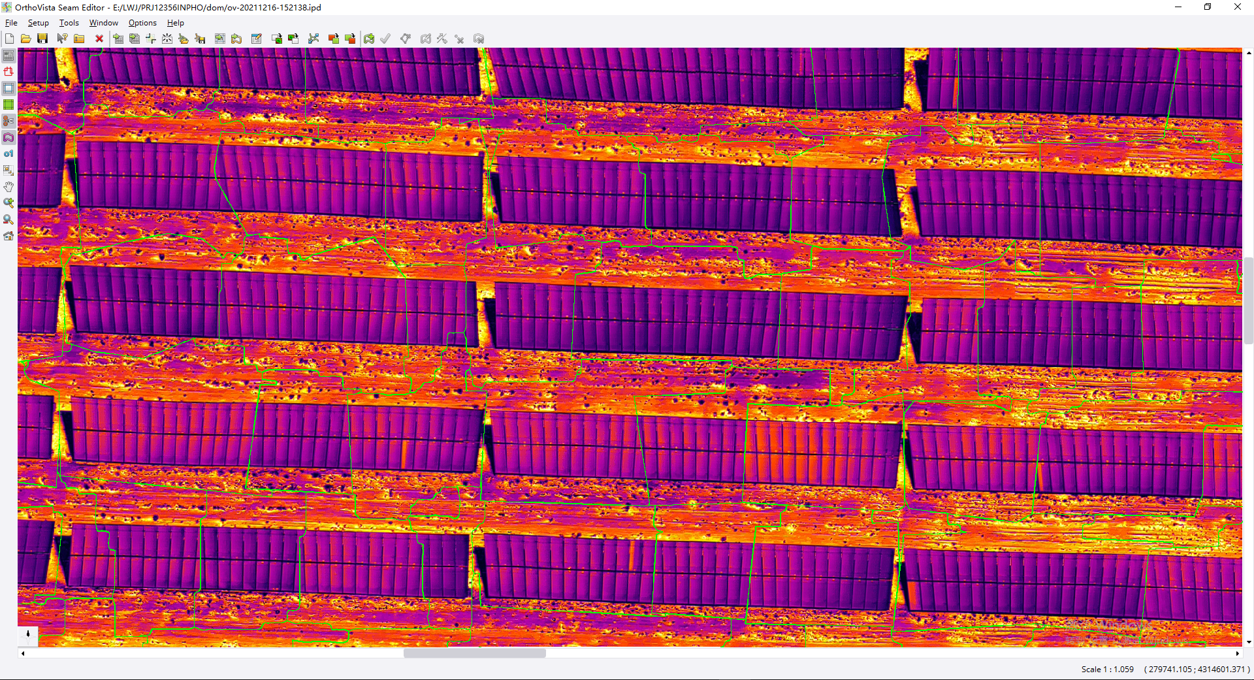This screenshot has width=1254, height=680.
Task: Open the Options menu
Action: pos(142,23)
